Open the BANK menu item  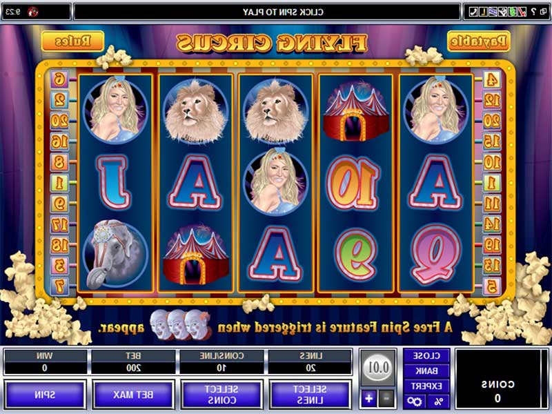tap(426, 371)
